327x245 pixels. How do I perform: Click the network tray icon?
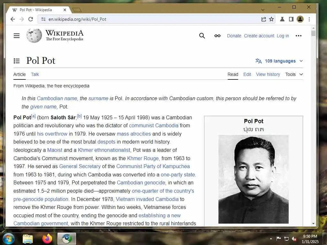coord(286,239)
